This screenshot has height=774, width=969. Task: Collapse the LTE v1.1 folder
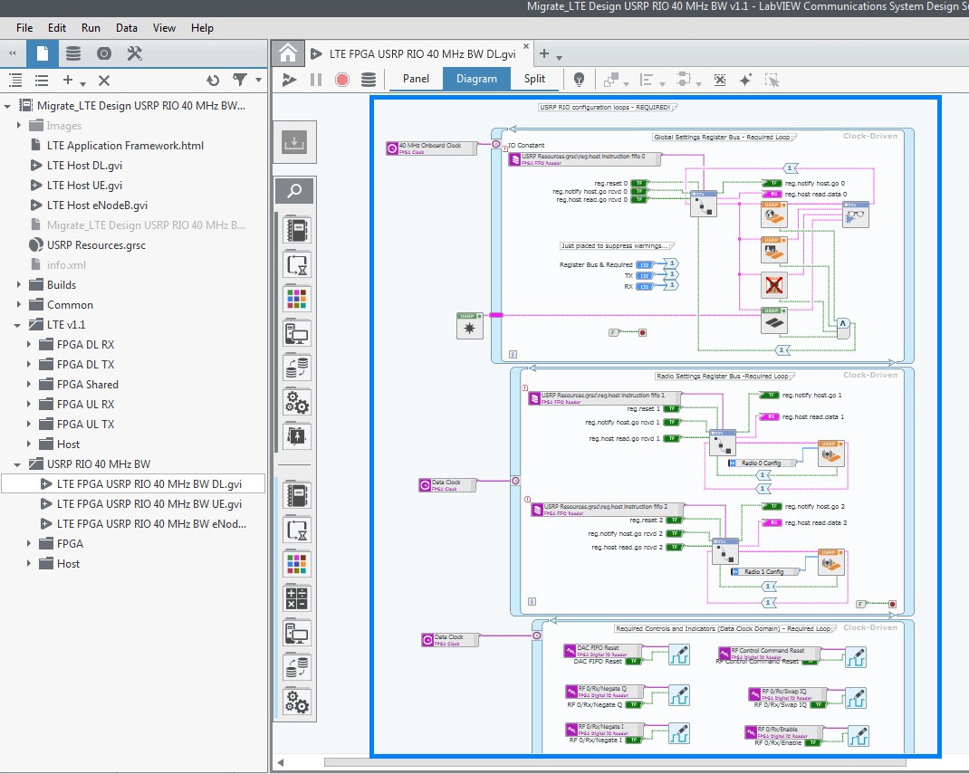17,325
